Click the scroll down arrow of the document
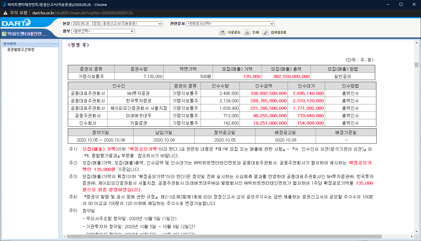Screen dimensions: 421x241 point(416,232)
